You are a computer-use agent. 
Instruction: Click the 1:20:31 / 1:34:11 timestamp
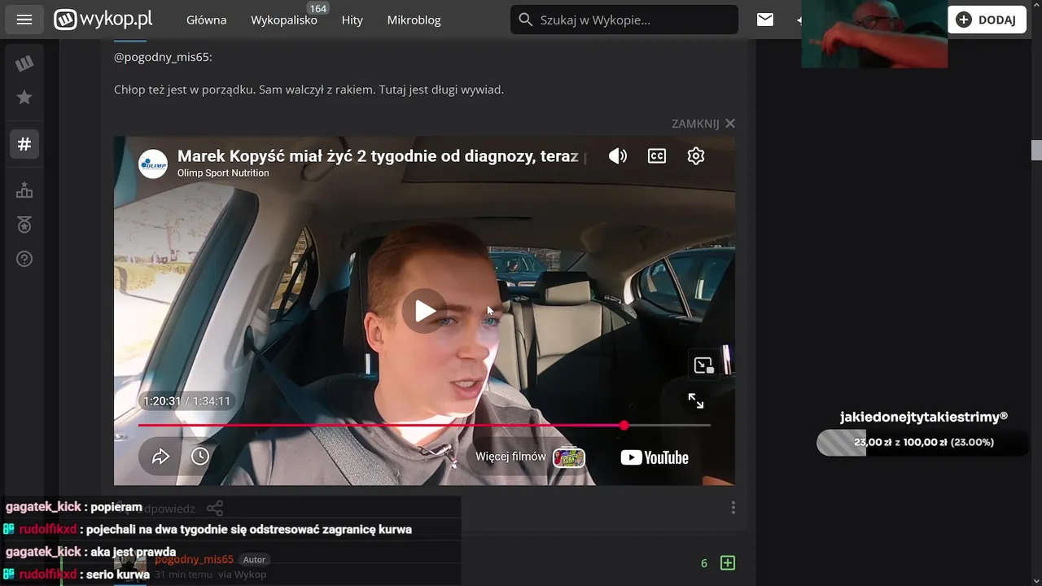pos(186,401)
